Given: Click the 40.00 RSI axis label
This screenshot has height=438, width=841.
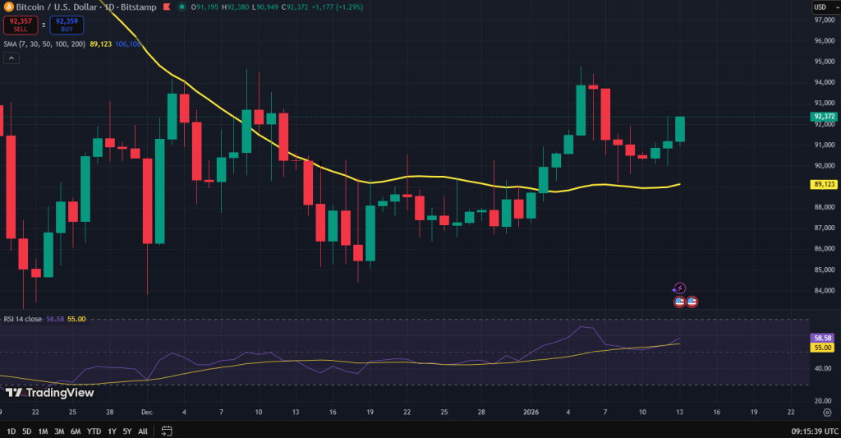Looking at the screenshot, I should pos(823,368).
